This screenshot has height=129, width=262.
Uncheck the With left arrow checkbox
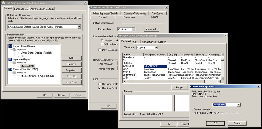pyautogui.click(x=102, y=44)
